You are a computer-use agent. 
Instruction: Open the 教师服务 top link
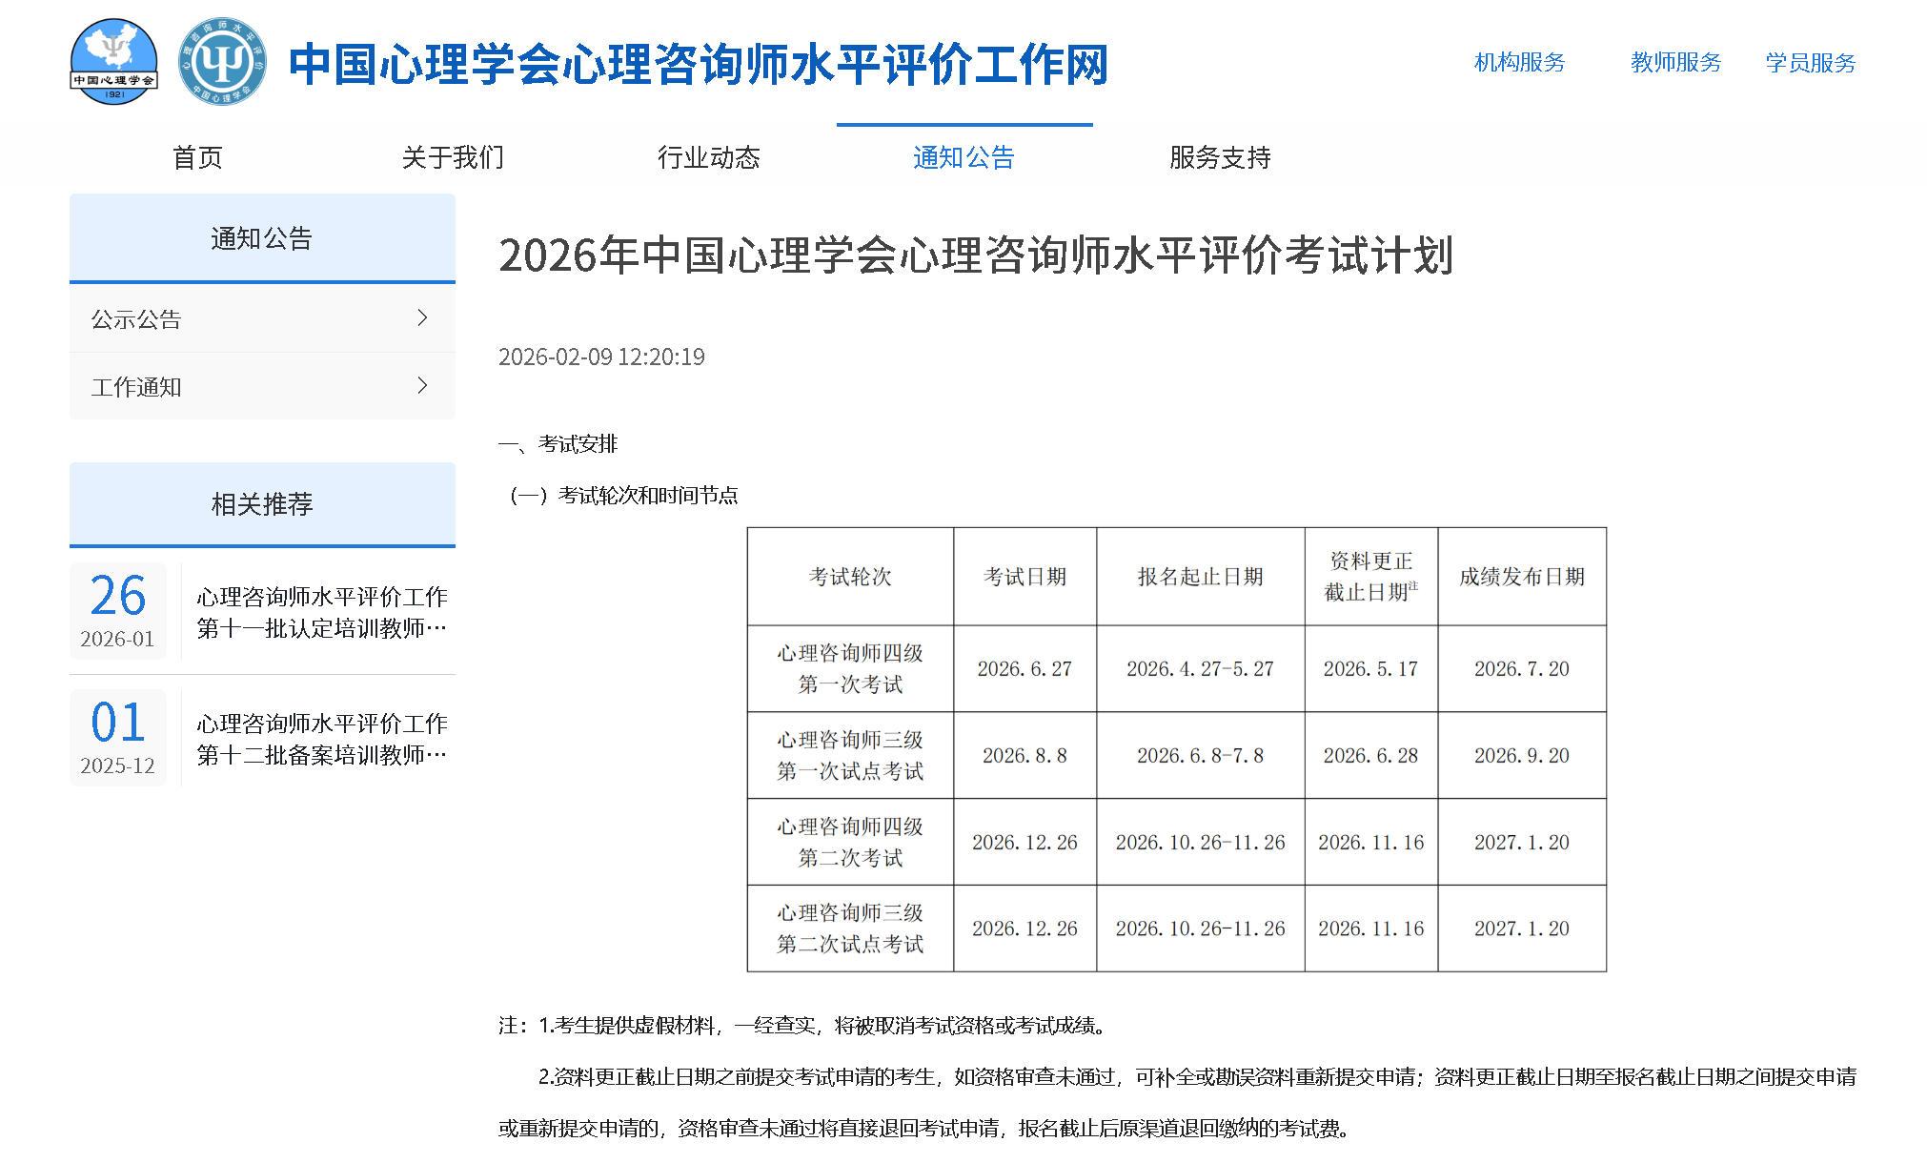[1675, 63]
